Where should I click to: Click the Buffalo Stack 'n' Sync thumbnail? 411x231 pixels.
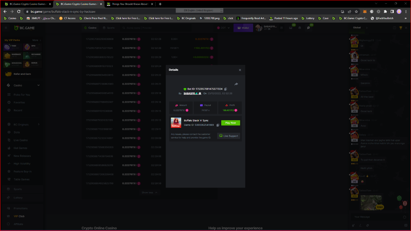tap(176, 123)
